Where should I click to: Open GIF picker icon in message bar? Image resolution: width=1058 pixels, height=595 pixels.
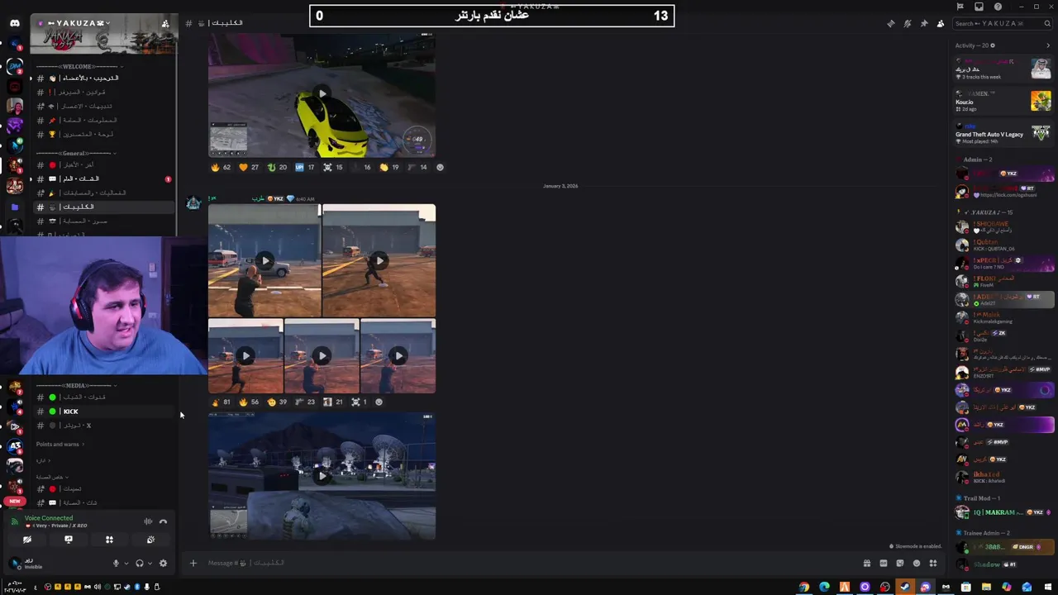[884, 564]
